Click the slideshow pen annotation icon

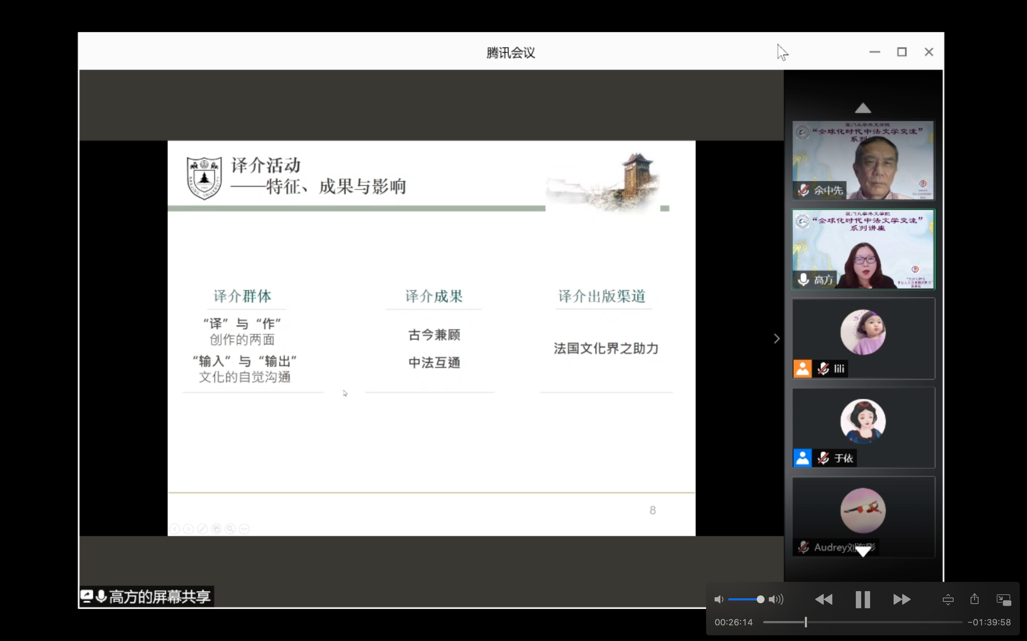point(203,529)
